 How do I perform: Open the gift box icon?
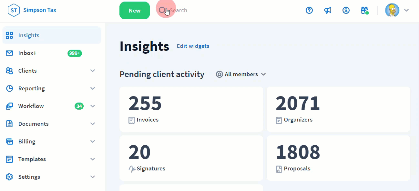[364, 10]
